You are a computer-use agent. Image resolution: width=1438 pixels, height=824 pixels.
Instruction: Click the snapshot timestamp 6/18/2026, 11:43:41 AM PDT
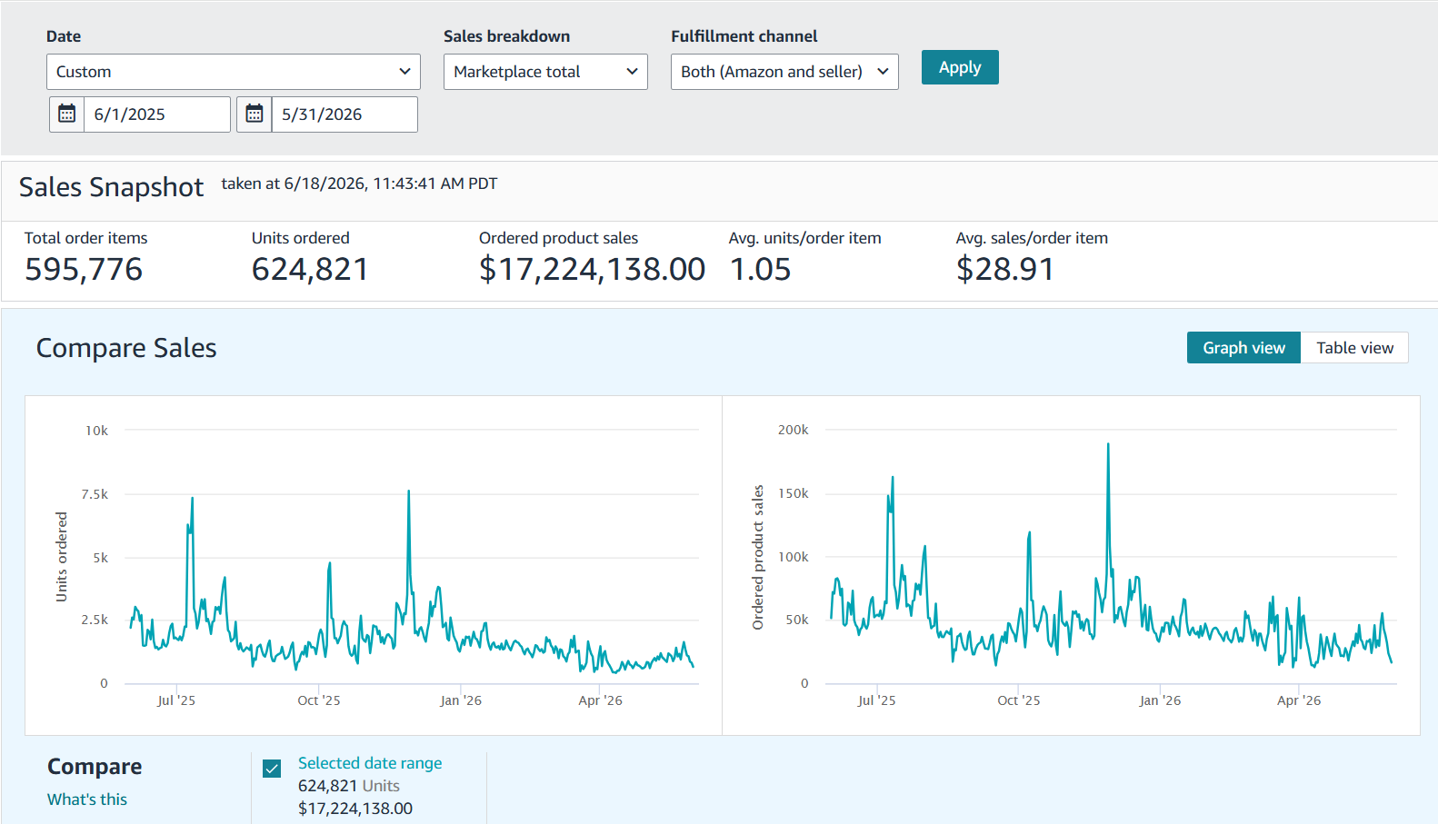(x=391, y=184)
